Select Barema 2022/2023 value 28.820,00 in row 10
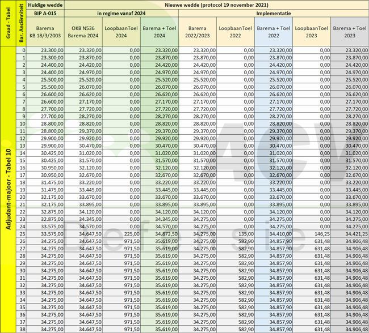369x333 pixels. pos(198,124)
